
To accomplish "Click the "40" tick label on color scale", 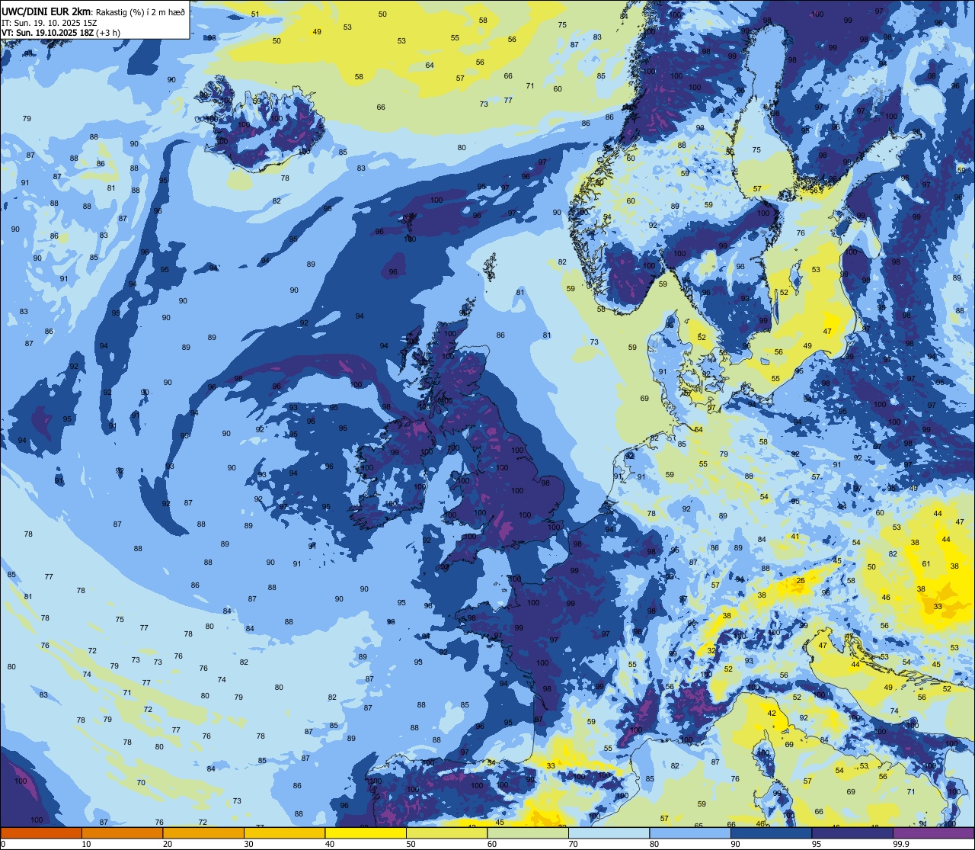I will pos(330,844).
